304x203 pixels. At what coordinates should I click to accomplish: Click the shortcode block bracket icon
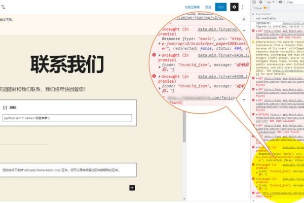point(5,108)
